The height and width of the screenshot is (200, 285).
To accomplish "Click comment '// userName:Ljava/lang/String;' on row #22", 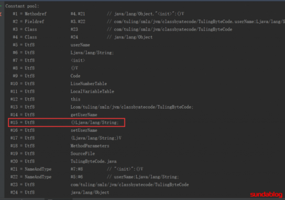I will pyautogui.click(x=143, y=177).
